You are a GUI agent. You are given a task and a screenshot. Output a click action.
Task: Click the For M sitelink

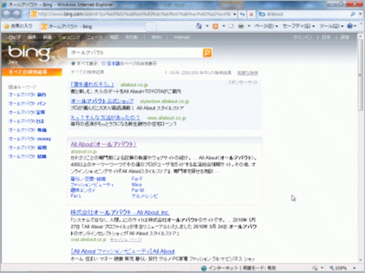[x=138, y=190]
